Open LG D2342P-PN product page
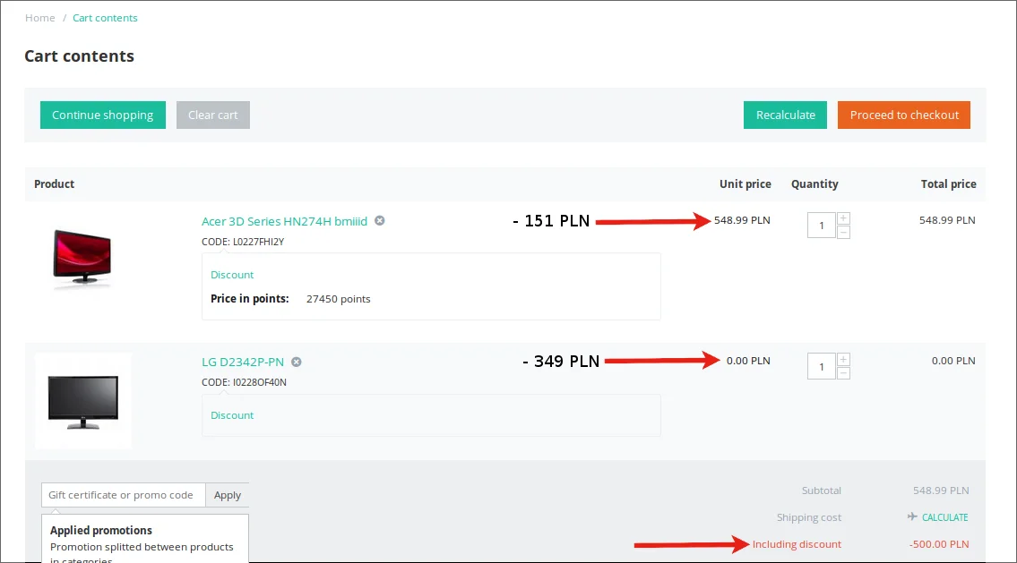Screen dimensions: 1017x563 243,363
